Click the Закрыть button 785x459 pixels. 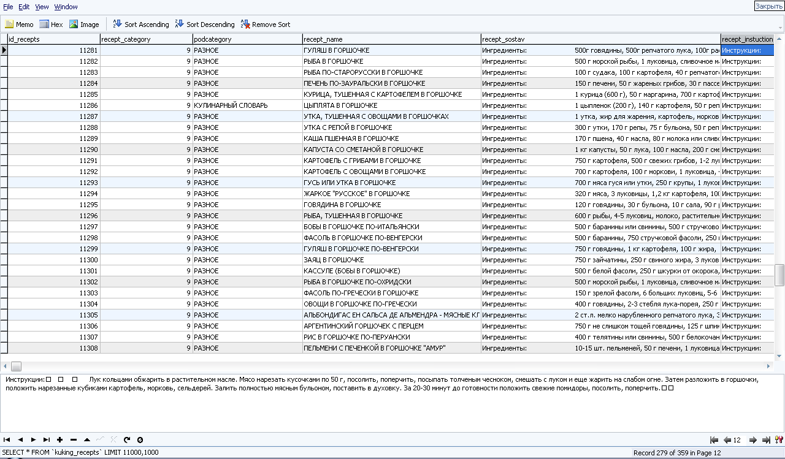click(768, 6)
